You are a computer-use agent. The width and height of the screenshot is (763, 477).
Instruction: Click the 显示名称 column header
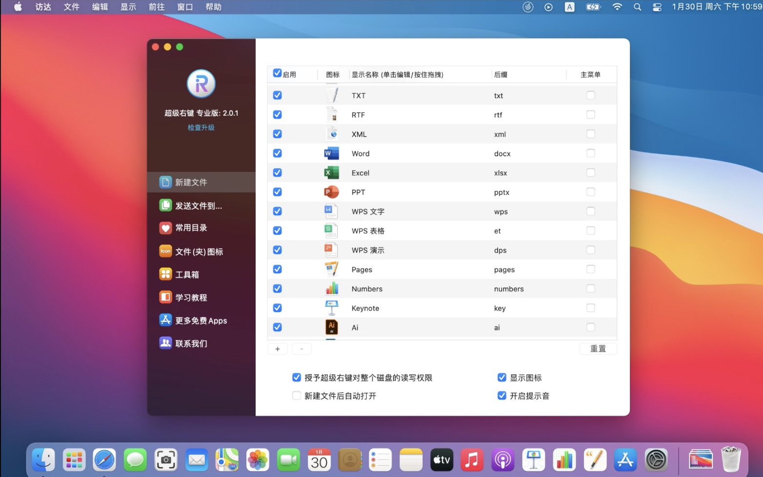(x=398, y=75)
